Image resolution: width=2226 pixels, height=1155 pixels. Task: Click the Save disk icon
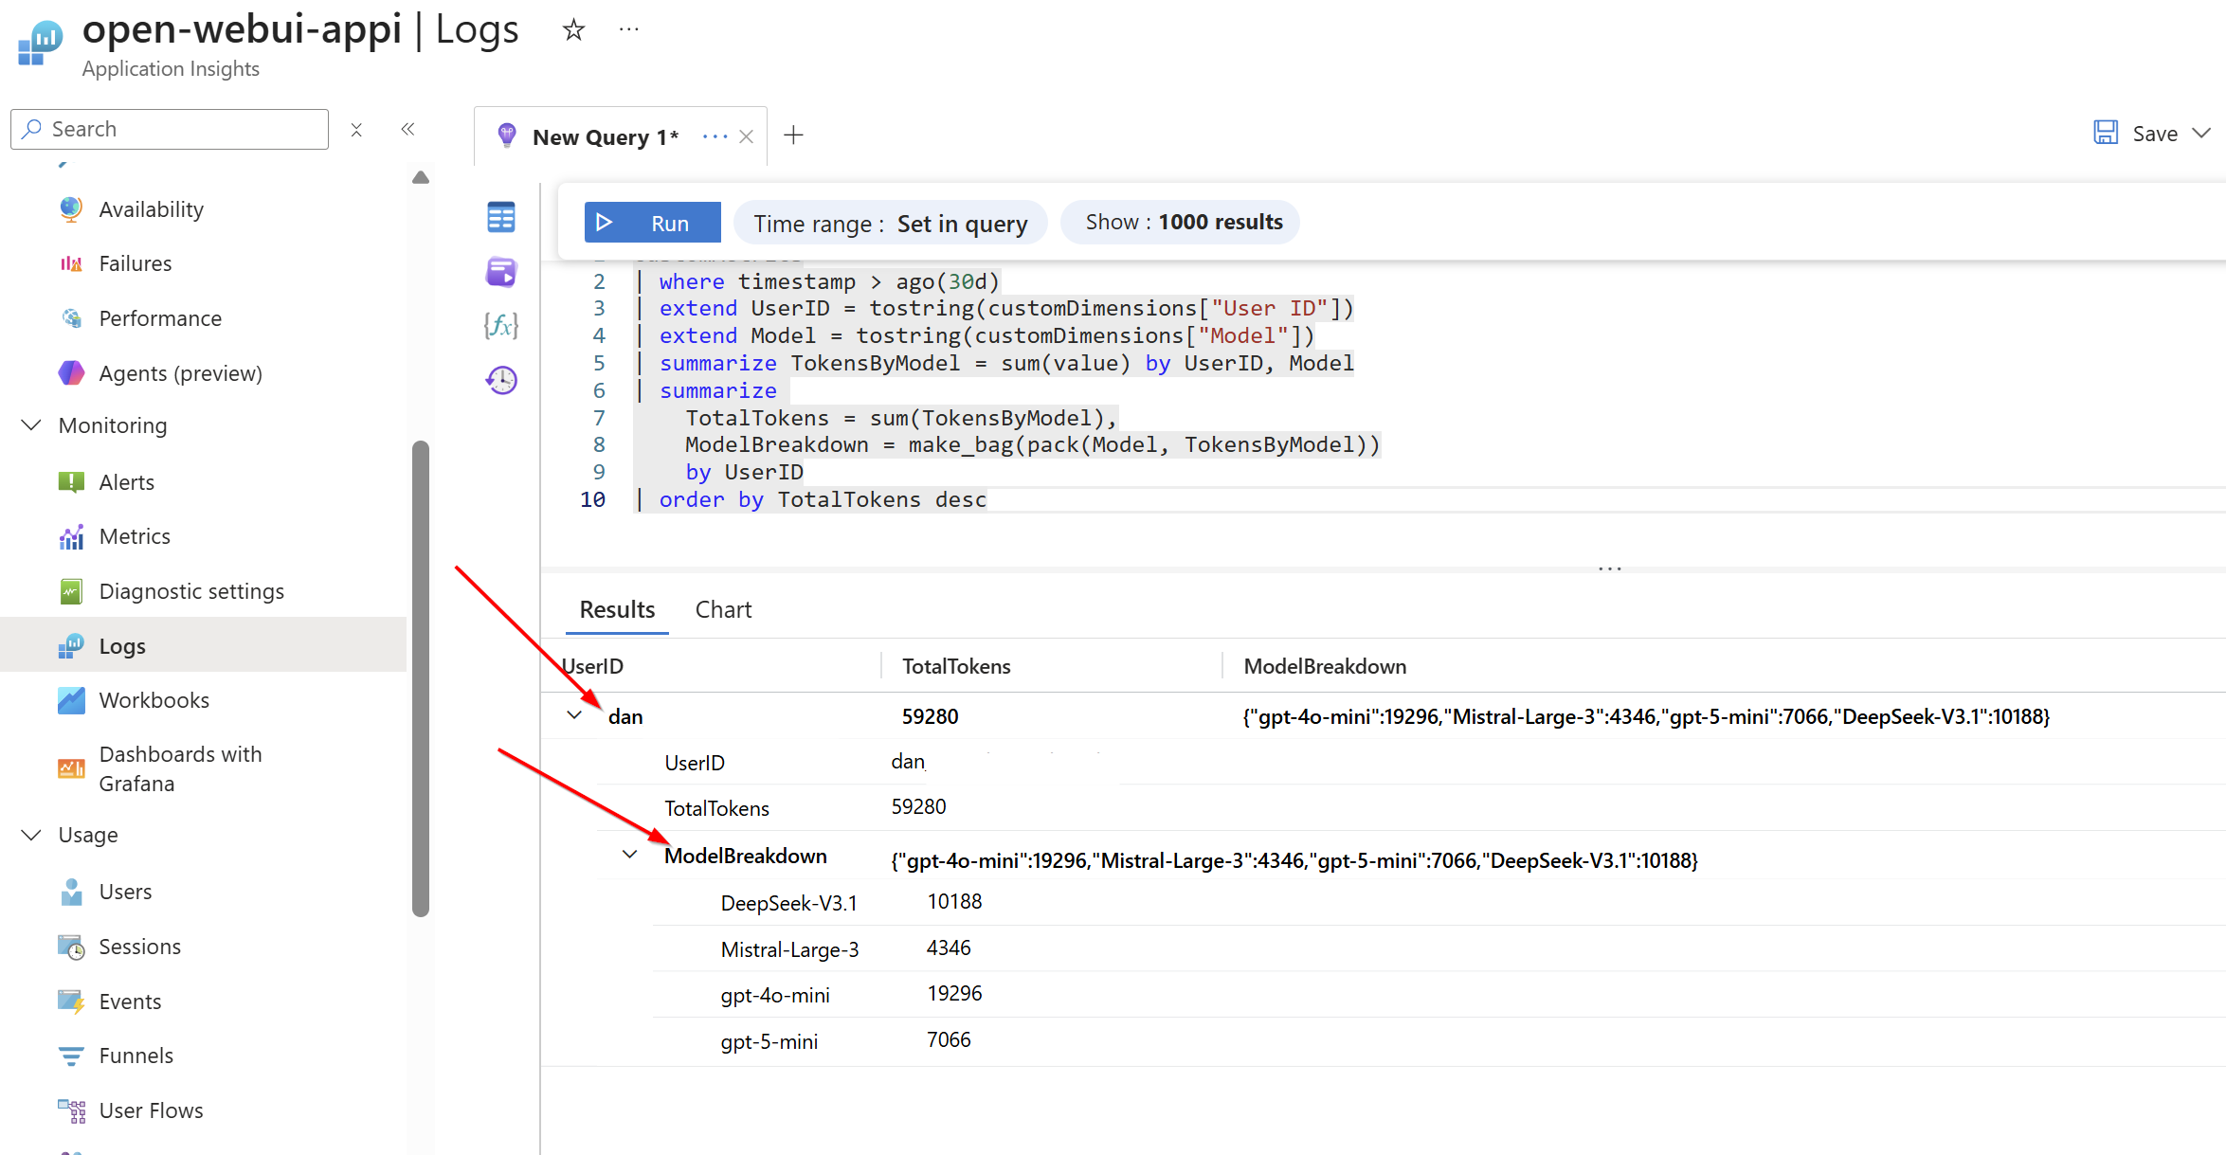2105,133
